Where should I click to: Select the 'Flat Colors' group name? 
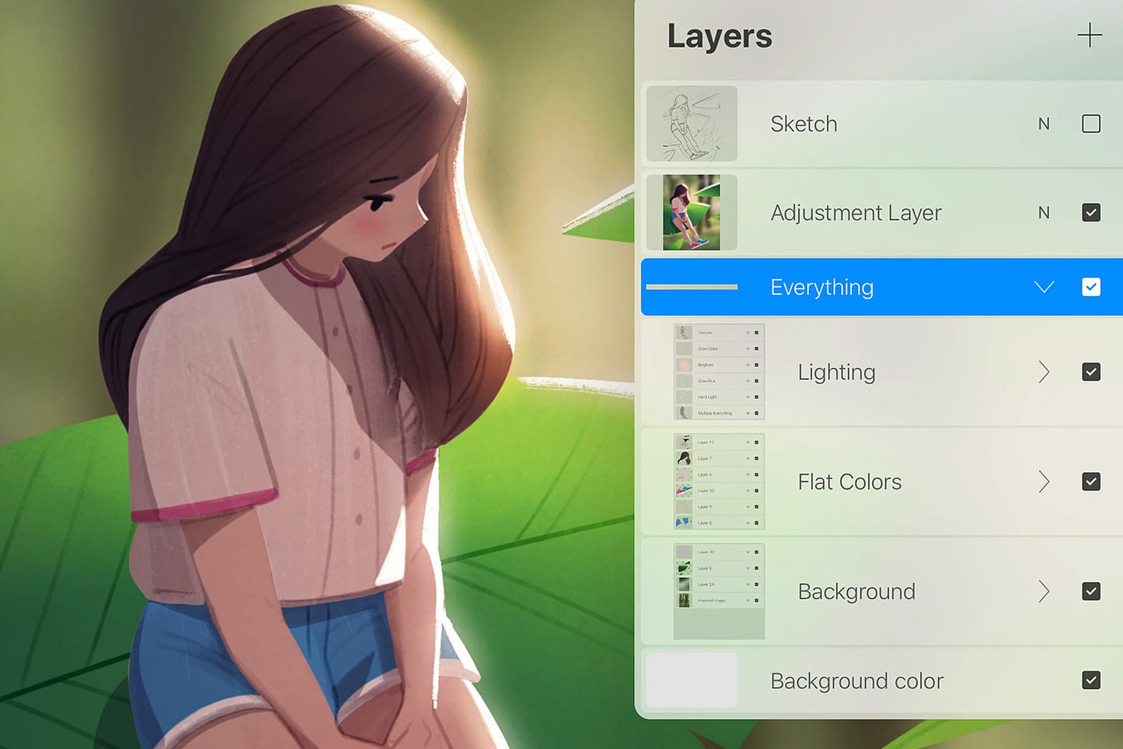click(849, 481)
